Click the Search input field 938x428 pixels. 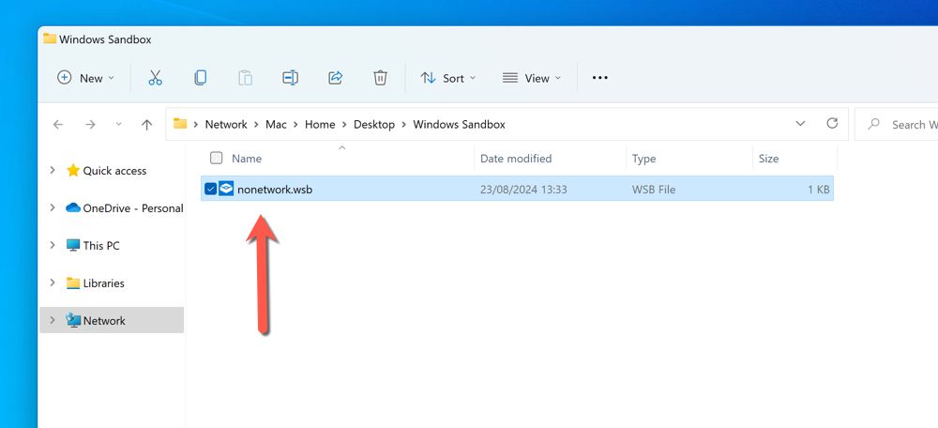(x=896, y=125)
